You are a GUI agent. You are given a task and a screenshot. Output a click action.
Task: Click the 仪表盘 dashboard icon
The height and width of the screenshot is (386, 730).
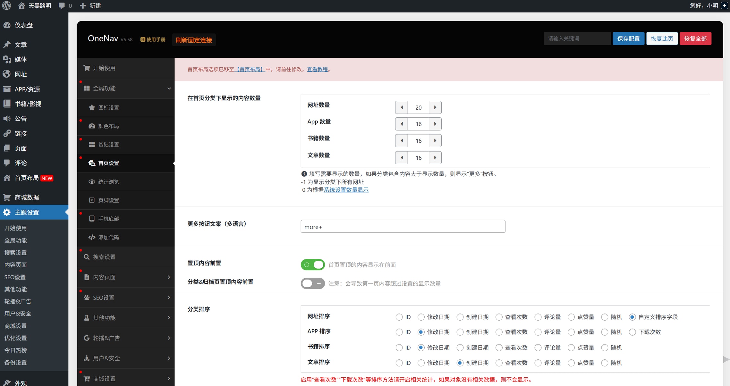pyautogui.click(x=7, y=25)
